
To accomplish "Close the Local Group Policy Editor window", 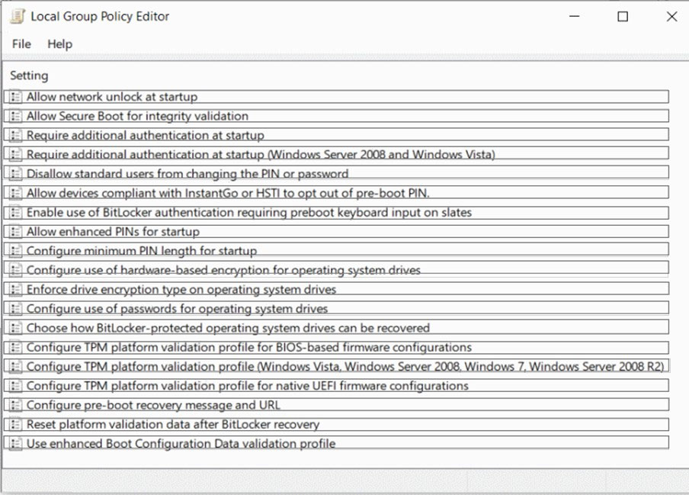I will [x=671, y=17].
